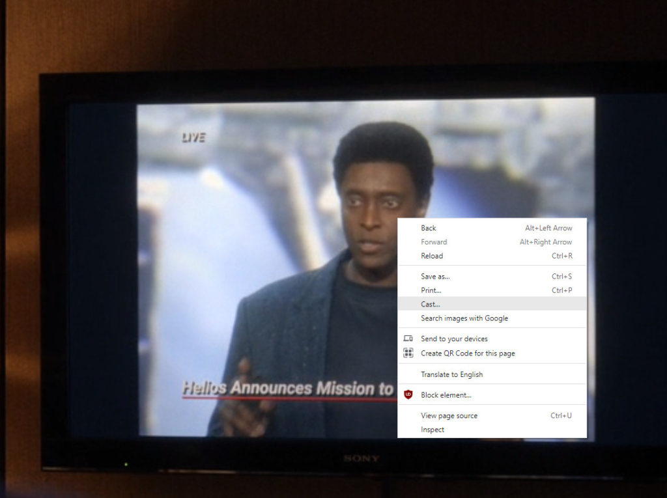Image resolution: width=667 pixels, height=498 pixels.
Task: Reload the page via context menu
Action: [432, 256]
